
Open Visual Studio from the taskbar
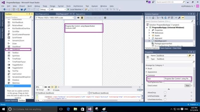(90, 109)
